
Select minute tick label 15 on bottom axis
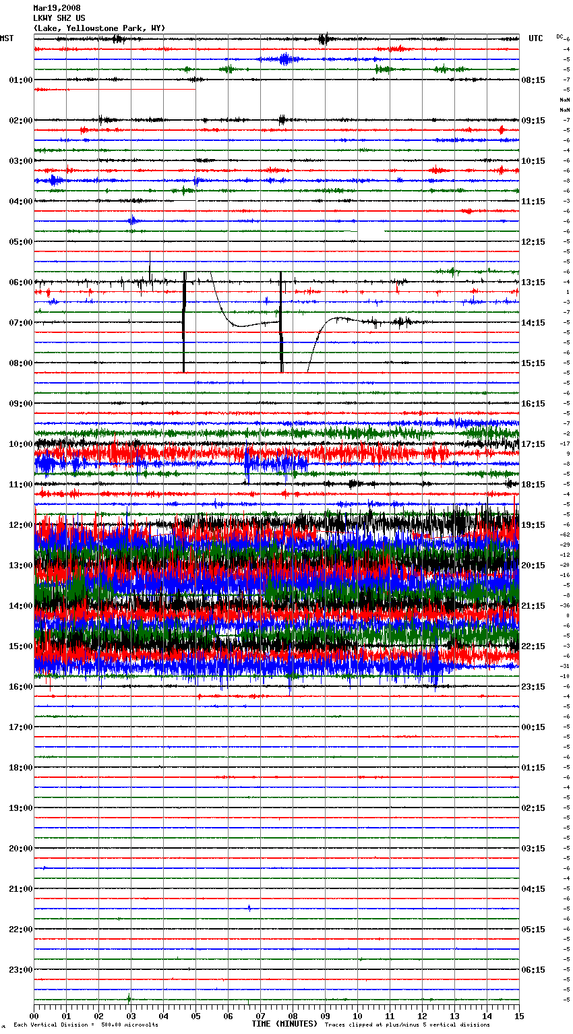[x=519, y=1016]
